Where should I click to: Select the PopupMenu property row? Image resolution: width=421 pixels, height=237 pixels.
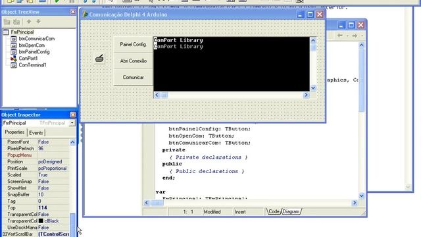coord(36,155)
